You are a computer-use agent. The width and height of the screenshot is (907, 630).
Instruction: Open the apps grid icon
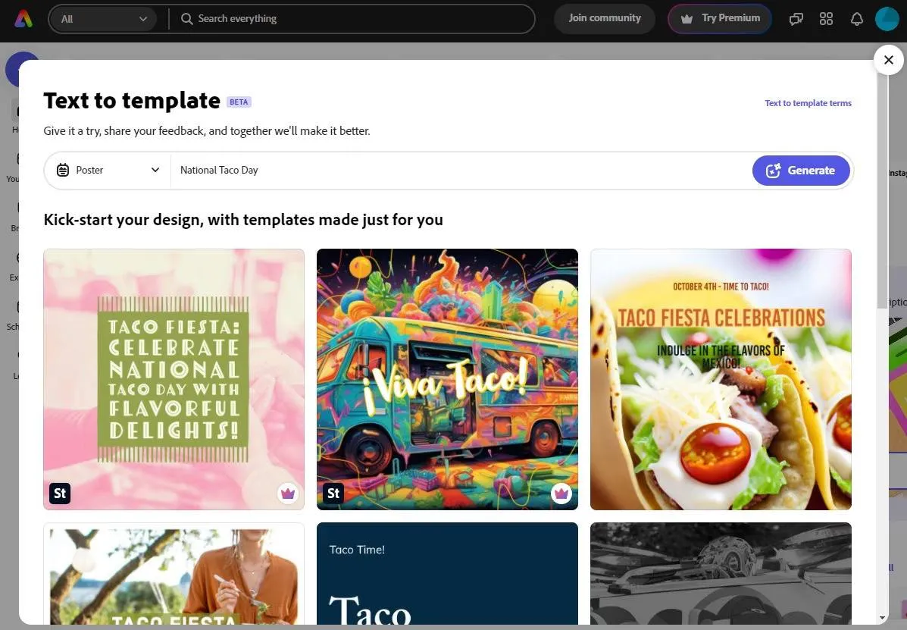pos(826,19)
